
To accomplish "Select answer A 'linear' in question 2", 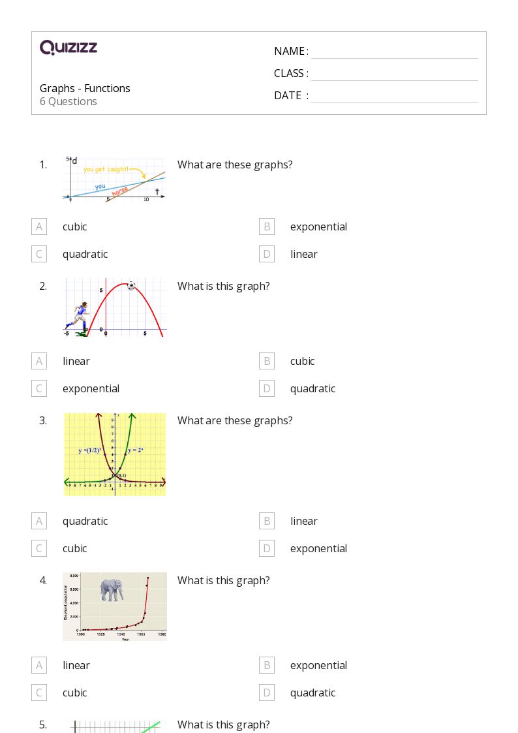I will [39, 361].
